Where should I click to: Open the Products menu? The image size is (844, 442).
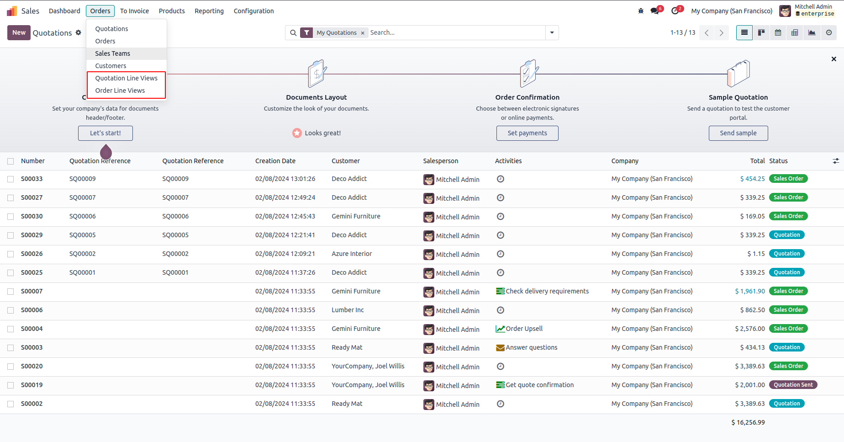172,11
